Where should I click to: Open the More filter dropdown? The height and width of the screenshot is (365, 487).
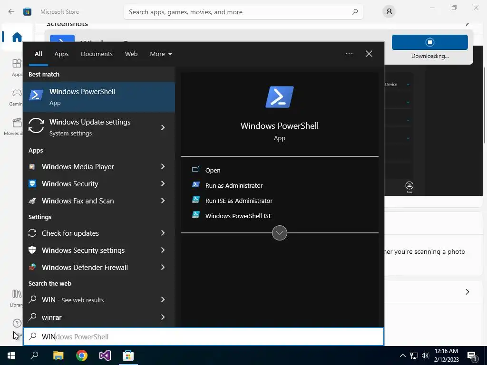161,54
